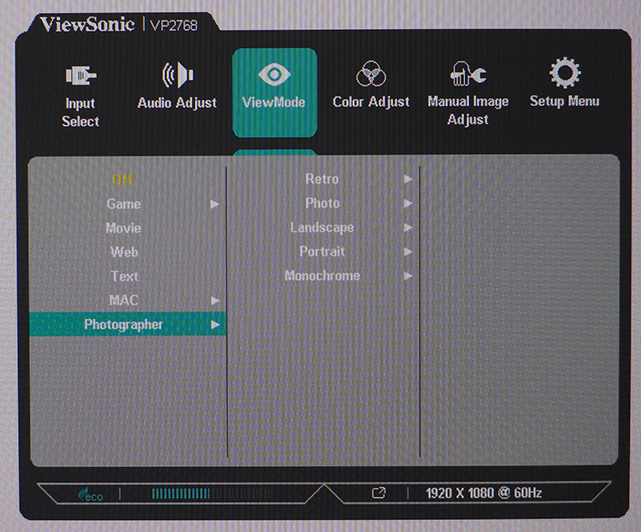The width and height of the screenshot is (641, 532).
Task: Select the Photographer view mode
Action: point(127,324)
